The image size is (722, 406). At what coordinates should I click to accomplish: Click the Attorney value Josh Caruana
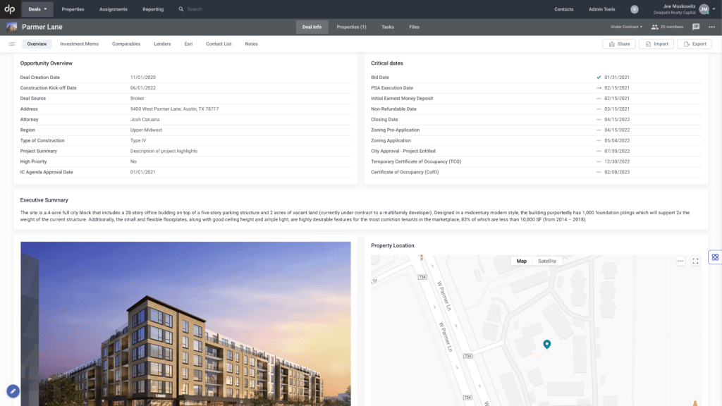(145, 120)
